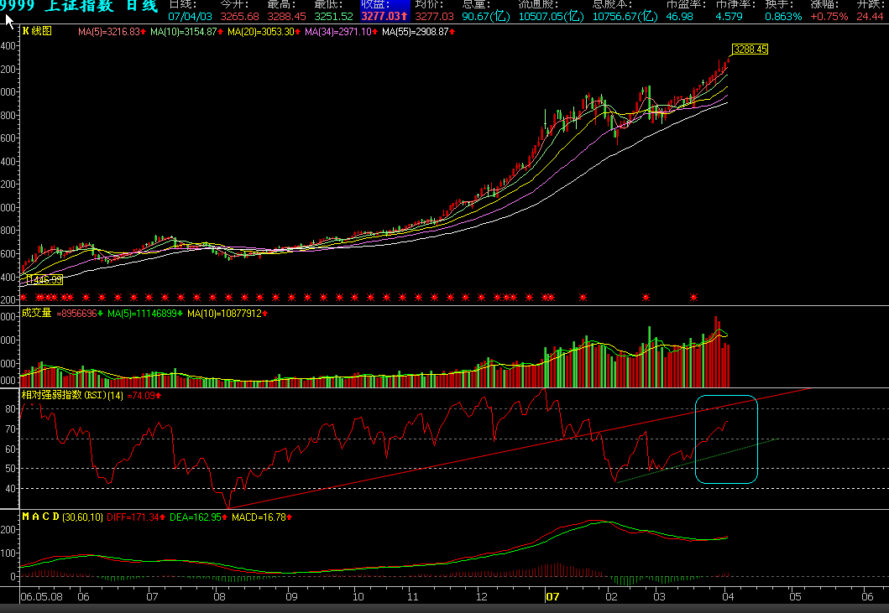Click the 06.05.08 start date on time axis
Image resolution: width=889 pixels, height=613 pixels.
(x=41, y=596)
